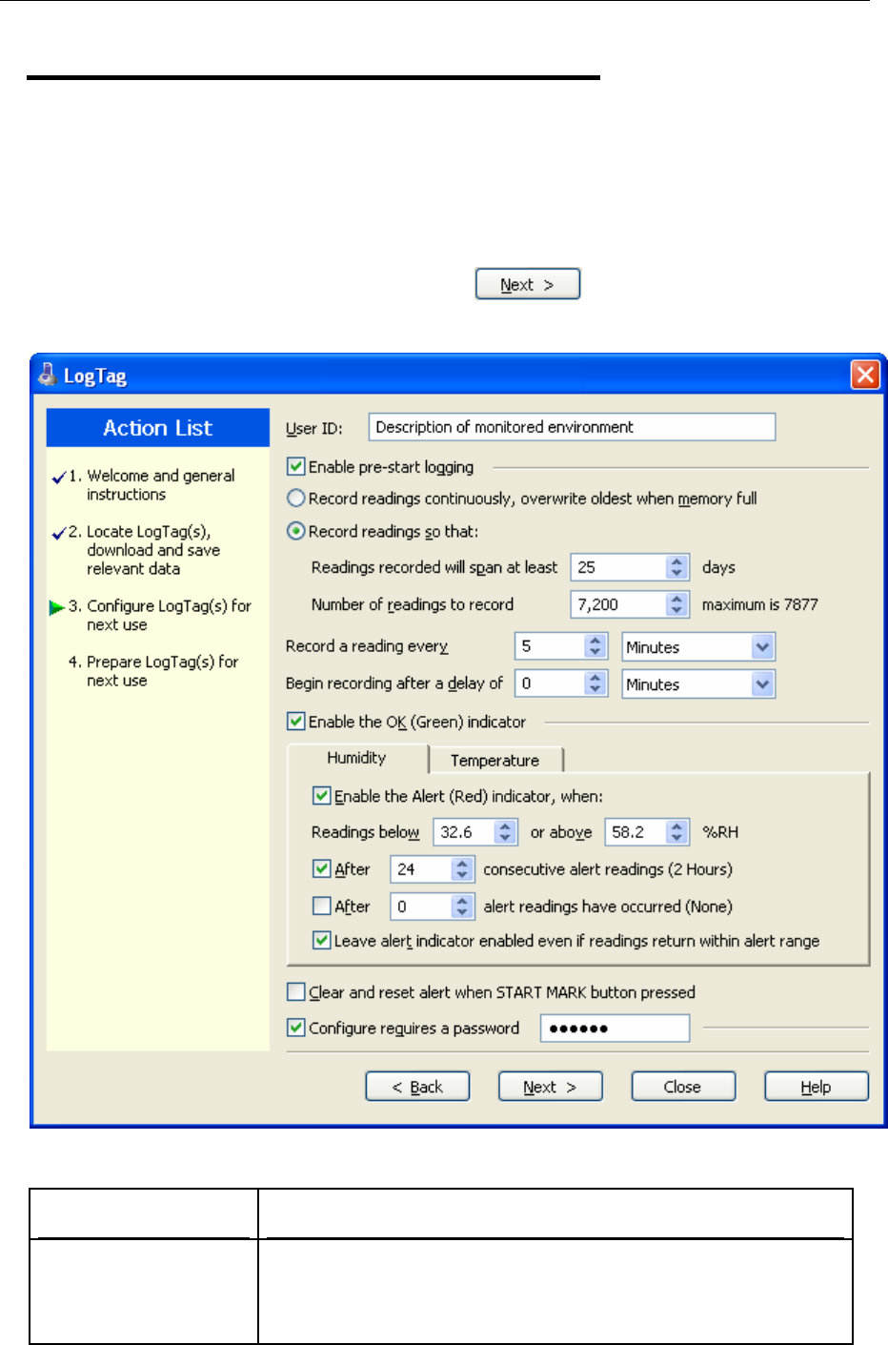Select step 3 Configure LogTag(s) for next use
The image size is (888, 1345).
(x=160, y=615)
